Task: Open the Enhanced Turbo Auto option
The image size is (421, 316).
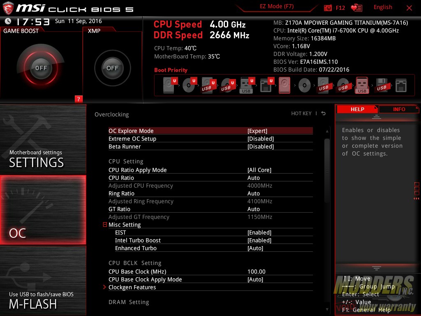Action: pos(214,248)
